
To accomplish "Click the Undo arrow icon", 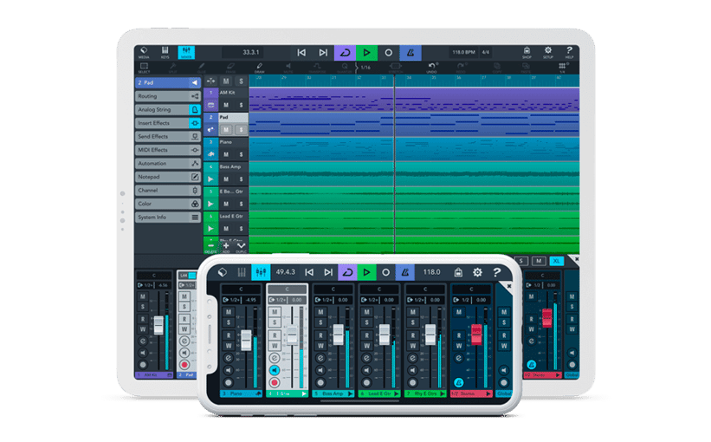I will (x=430, y=67).
